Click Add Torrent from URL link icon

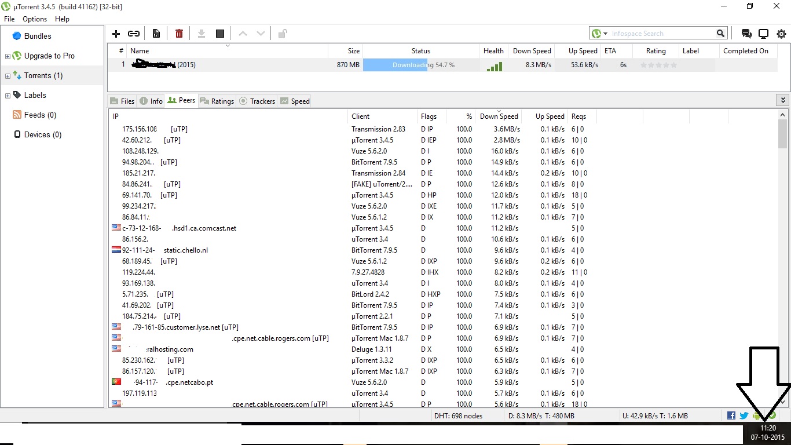click(134, 34)
